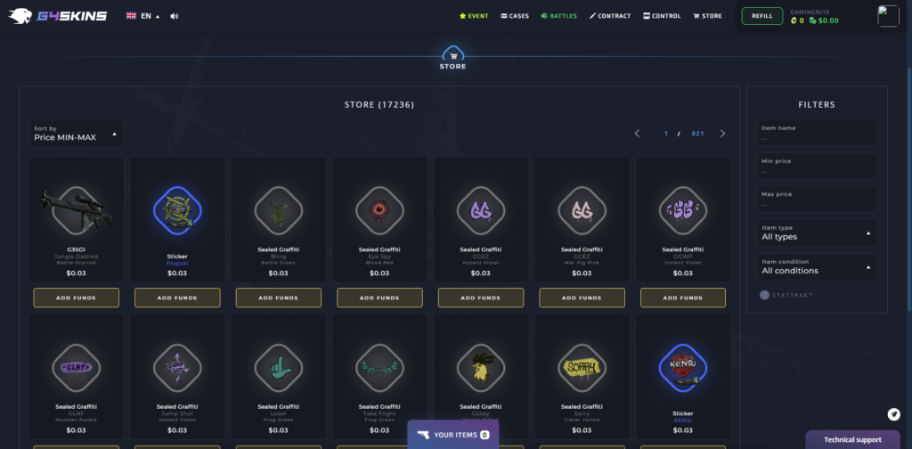Screen dimensions: 912x449
Task: Click the $0.03 price of GGWP graffiti
Action: click(683, 273)
